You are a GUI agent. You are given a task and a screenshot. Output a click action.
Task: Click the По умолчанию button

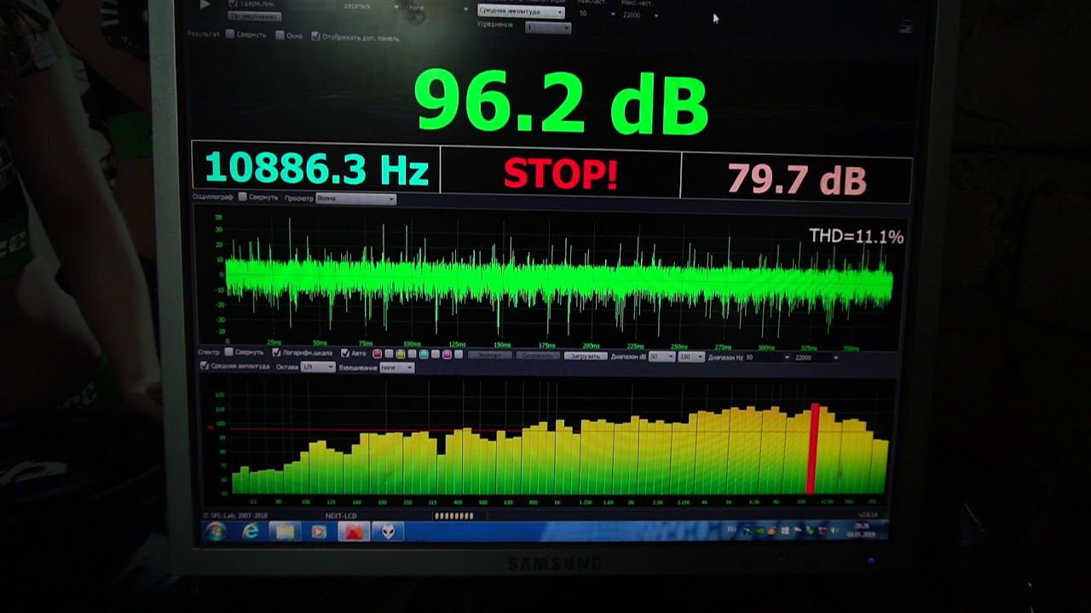[254, 16]
